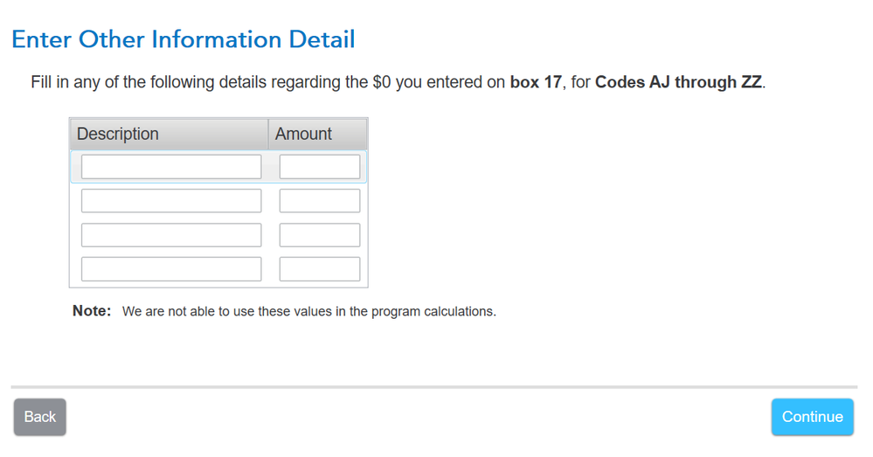
Task: Click the "Enter Other Information Detail" heading
Action: coord(183,39)
